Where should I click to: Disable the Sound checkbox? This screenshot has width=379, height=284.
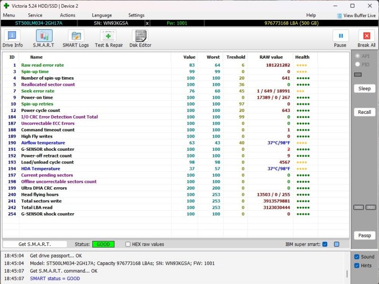click(x=357, y=257)
